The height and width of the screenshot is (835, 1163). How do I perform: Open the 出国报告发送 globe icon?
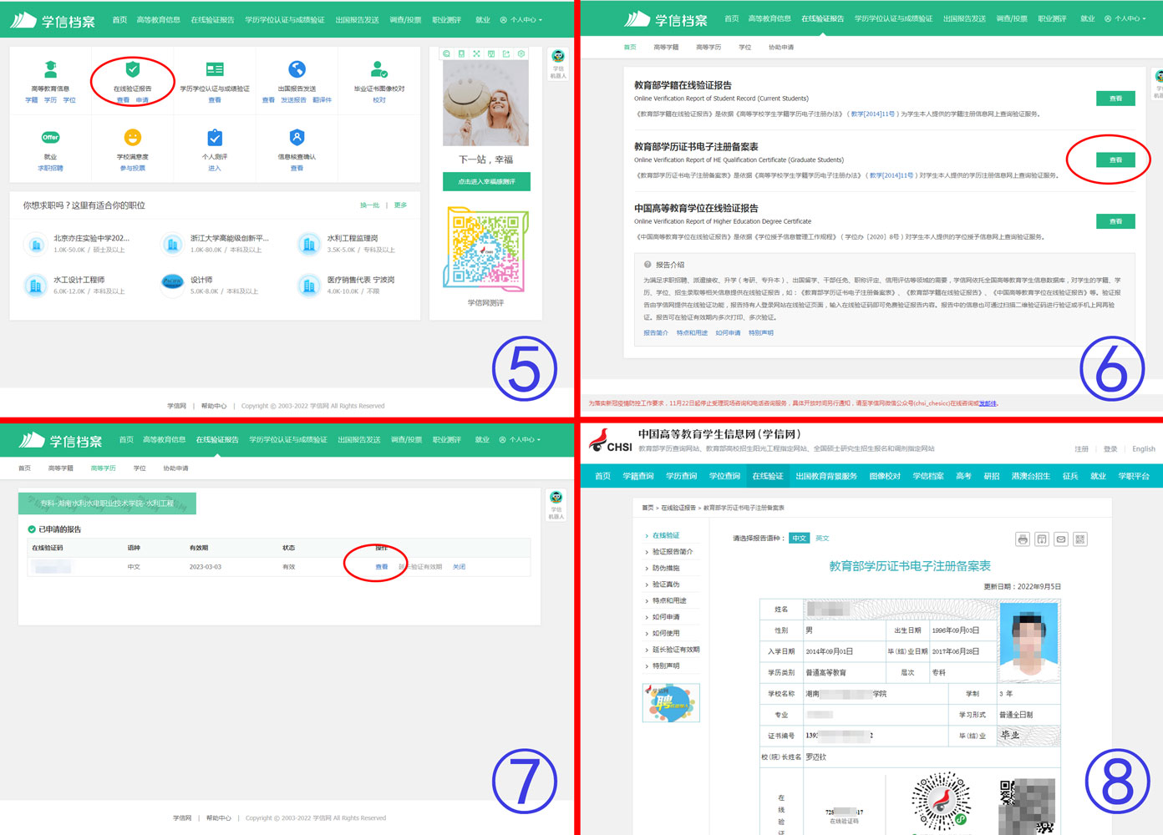click(297, 69)
